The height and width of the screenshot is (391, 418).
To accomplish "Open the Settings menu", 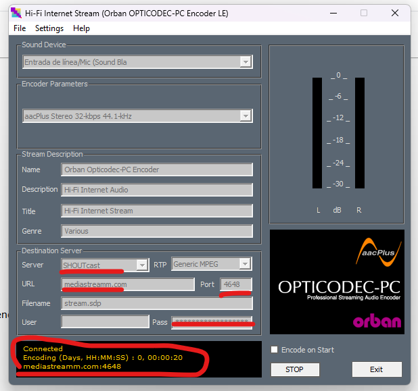I will coord(49,28).
